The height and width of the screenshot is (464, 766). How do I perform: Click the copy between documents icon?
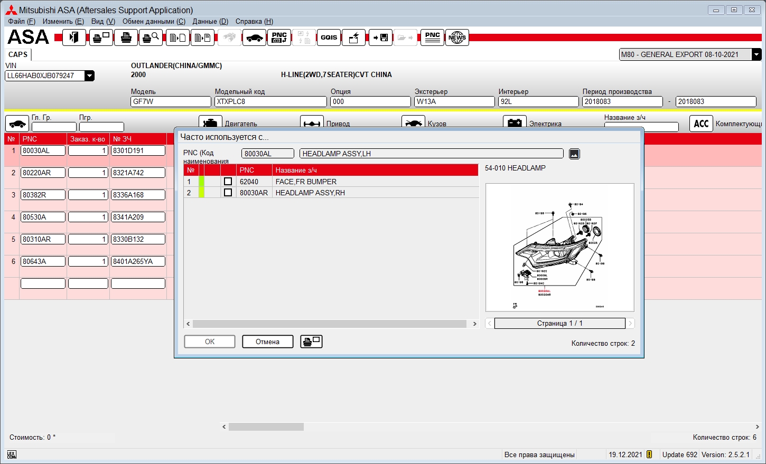point(202,37)
